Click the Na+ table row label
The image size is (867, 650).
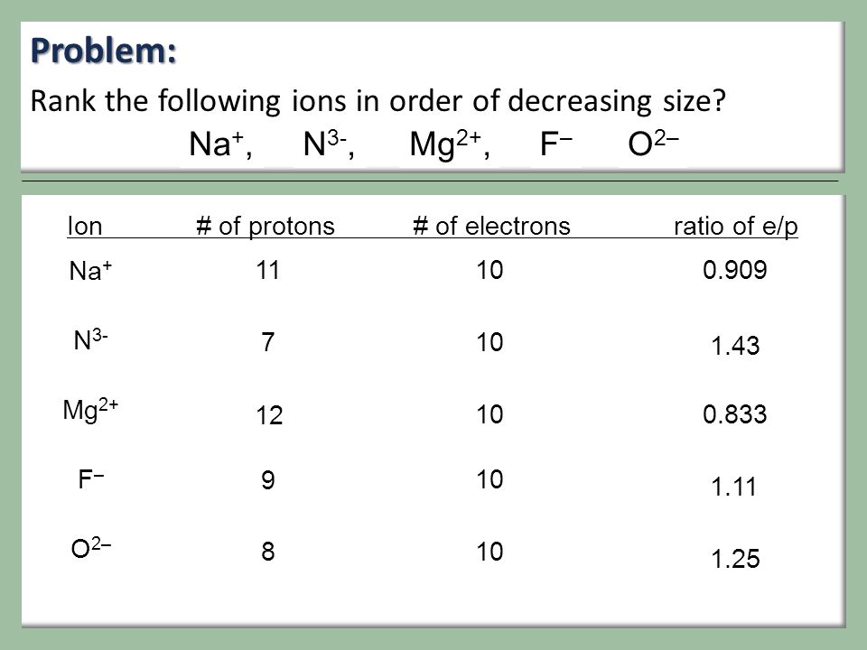coord(90,270)
